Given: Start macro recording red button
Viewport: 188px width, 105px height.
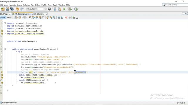Looking at the screenshot, I should pos(66,17).
